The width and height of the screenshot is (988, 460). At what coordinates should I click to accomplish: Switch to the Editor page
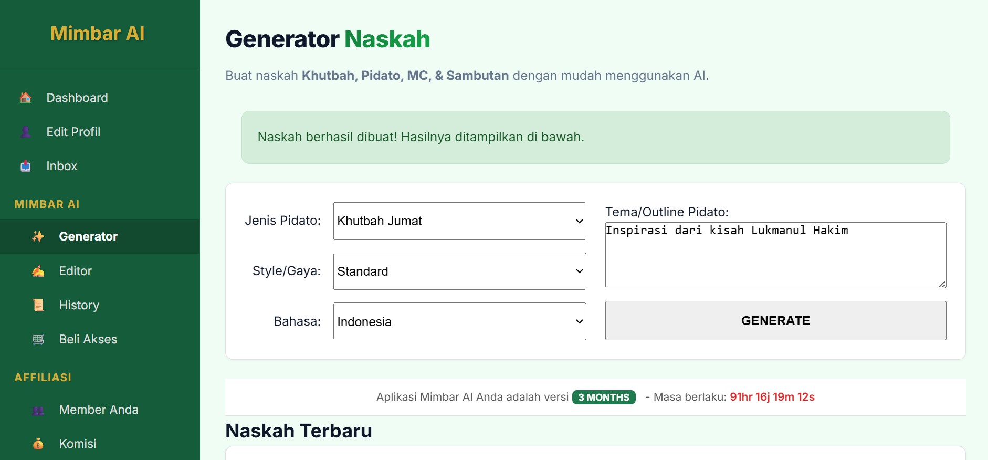[x=76, y=271]
